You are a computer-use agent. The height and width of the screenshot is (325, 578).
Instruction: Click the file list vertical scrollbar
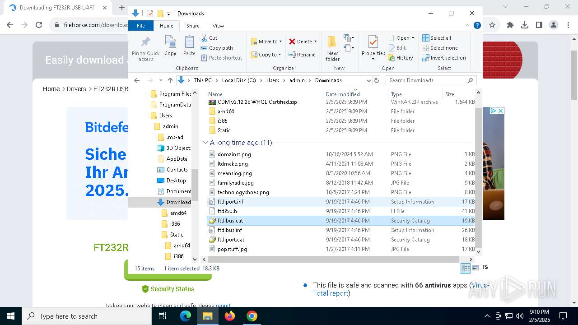click(479, 177)
